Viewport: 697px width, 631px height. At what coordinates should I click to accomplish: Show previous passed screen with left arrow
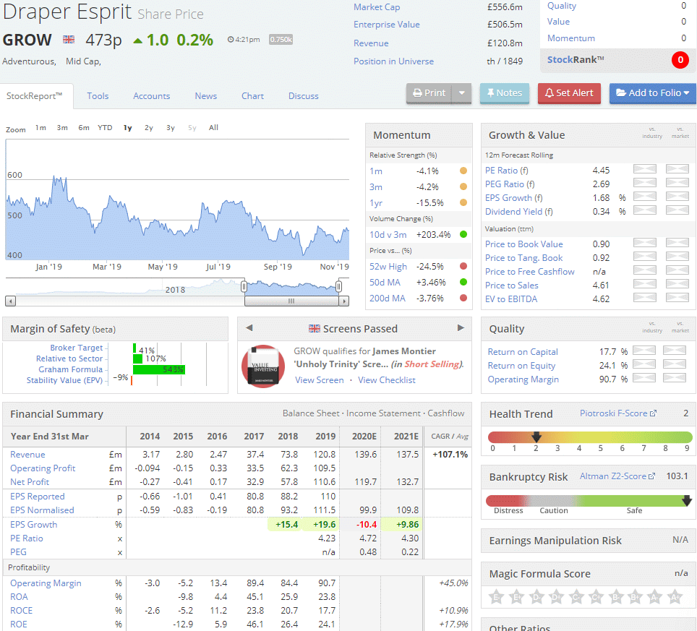coord(249,328)
